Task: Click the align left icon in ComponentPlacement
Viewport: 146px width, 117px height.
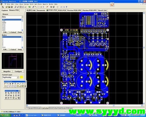Action: pyautogui.click(x=6, y=93)
